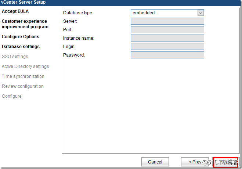The height and width of the screenshot is (169, 242).
Task: Open the Database type dropdown
Action: pyautogui.click(x=167, y=12)
